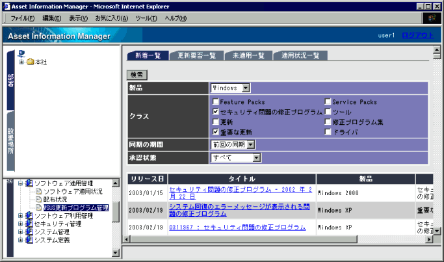The width and height of the screenshot is (444, 262).
Task: Open the 編集(E) menu
Action: pyautogui.click(x=51, y=18)
